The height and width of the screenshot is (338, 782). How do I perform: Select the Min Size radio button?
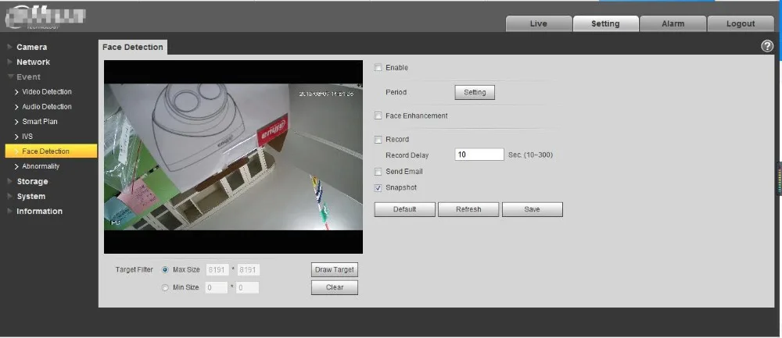coord(165,288)
